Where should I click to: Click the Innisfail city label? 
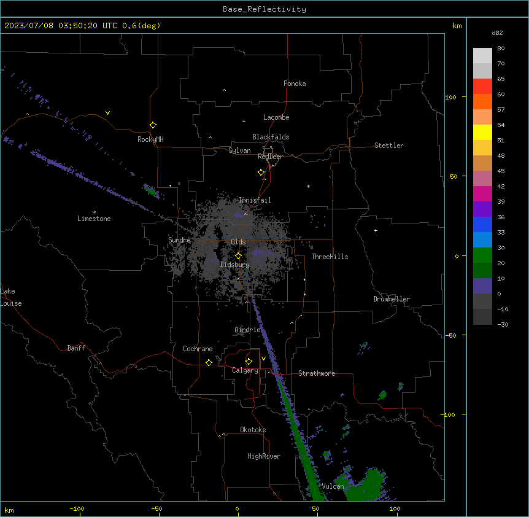255,200
